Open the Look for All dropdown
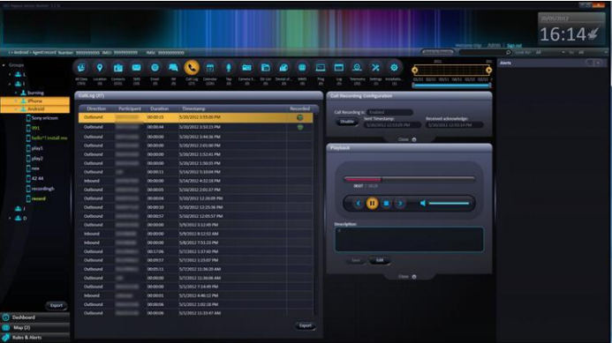The width and height of the screenshot is (612, 343). point(550,52)
